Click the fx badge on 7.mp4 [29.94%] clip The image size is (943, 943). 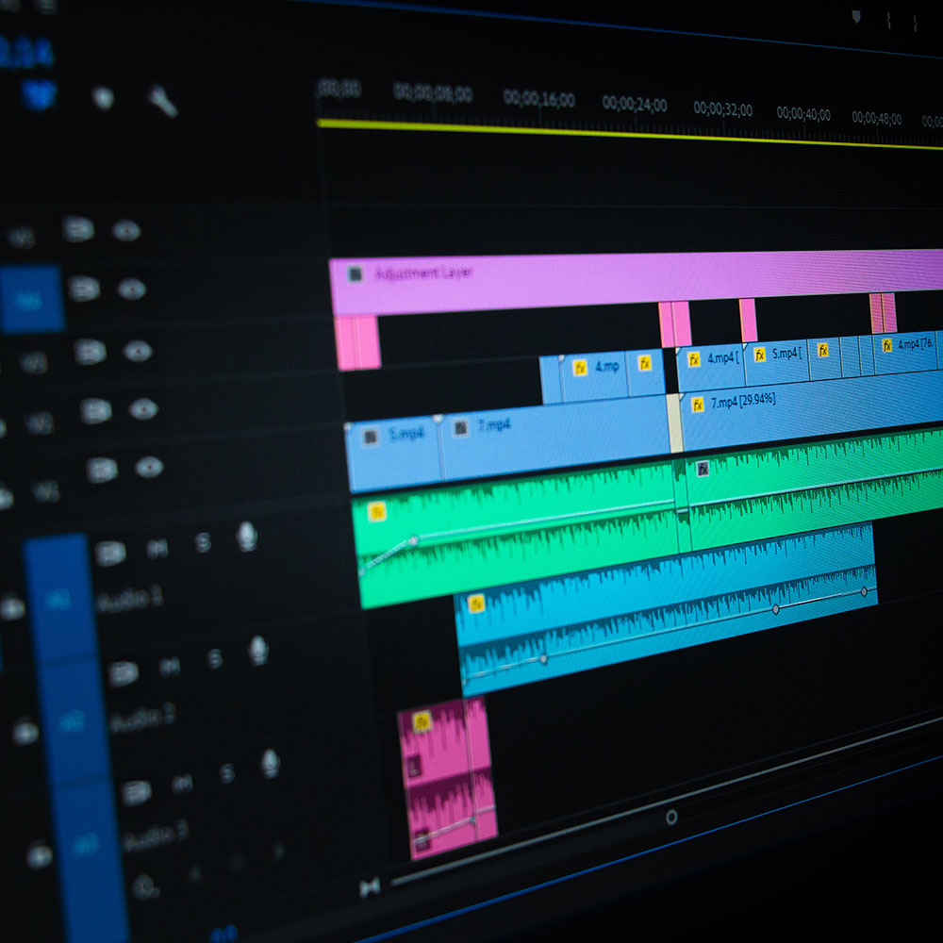[x=697, y=405]
